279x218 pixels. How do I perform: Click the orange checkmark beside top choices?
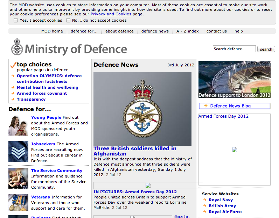(13, 65)
